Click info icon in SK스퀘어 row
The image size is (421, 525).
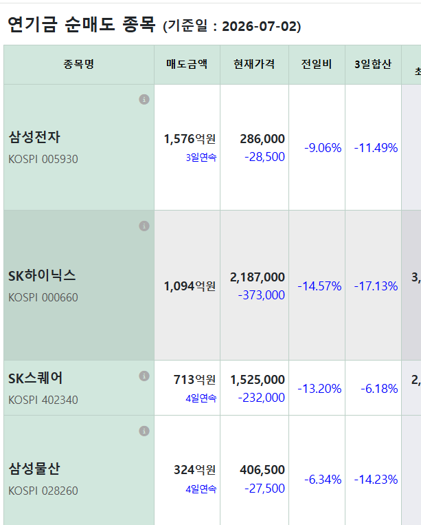pyautogui.click(x=144, y=376)
